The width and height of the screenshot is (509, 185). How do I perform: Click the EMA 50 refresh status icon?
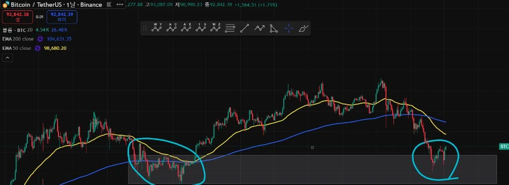pyautogui.click(x=37, y=48)
